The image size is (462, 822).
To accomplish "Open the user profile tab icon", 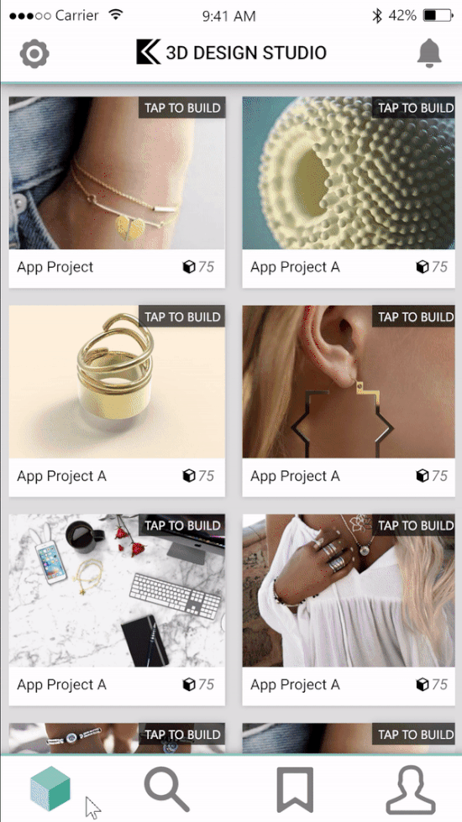I will [x=411, y=789].
